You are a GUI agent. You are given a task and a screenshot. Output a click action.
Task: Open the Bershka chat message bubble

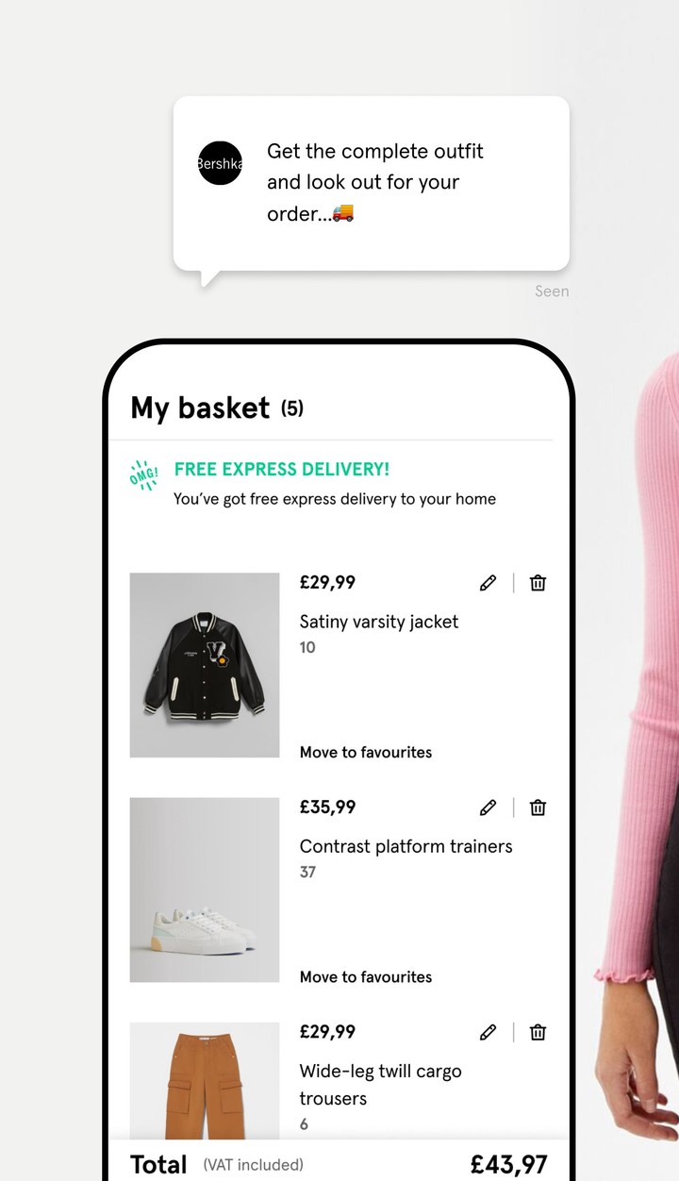[372, 184]
